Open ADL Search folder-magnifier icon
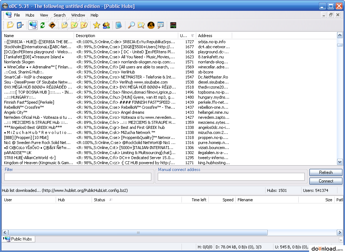This screenshot has height=252, width=345. click(x=141, y=25)
